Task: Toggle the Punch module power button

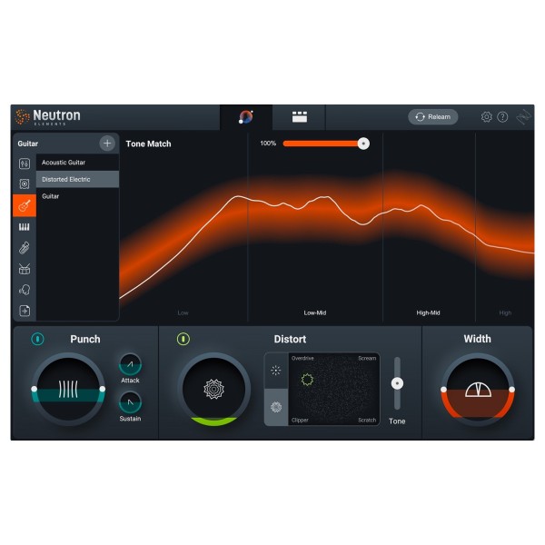Action: click(x=37, y=339)
